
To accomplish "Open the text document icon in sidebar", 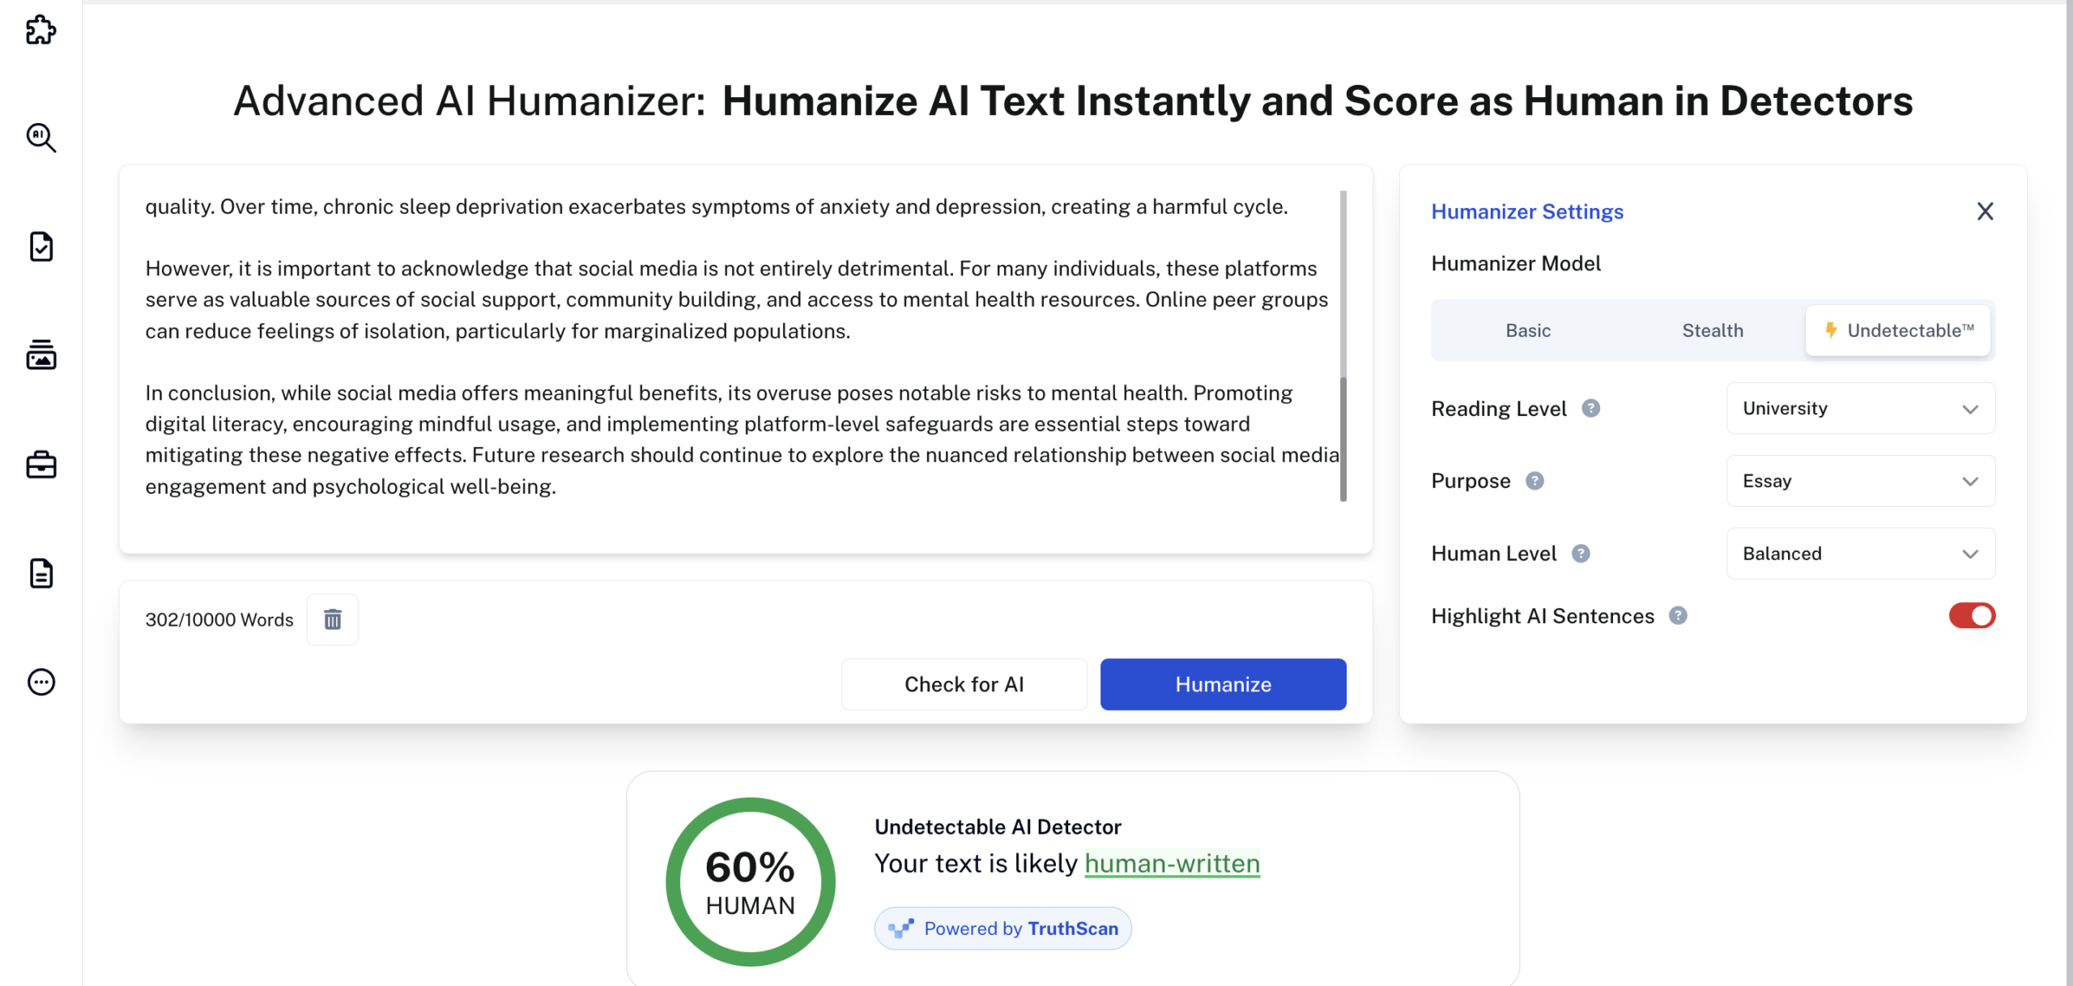I will pyautogui.click(x=40, y=573).
